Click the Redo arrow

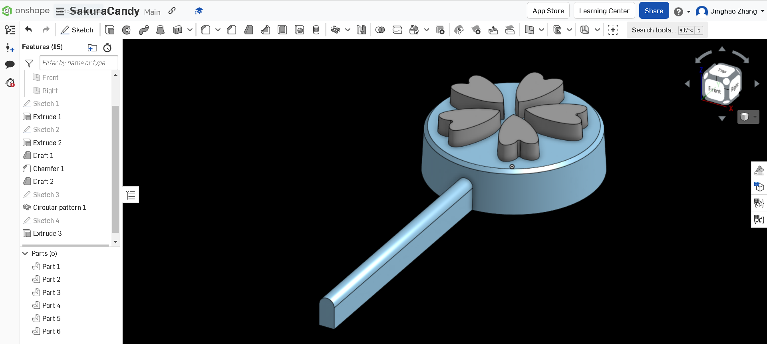coord(46,30)
